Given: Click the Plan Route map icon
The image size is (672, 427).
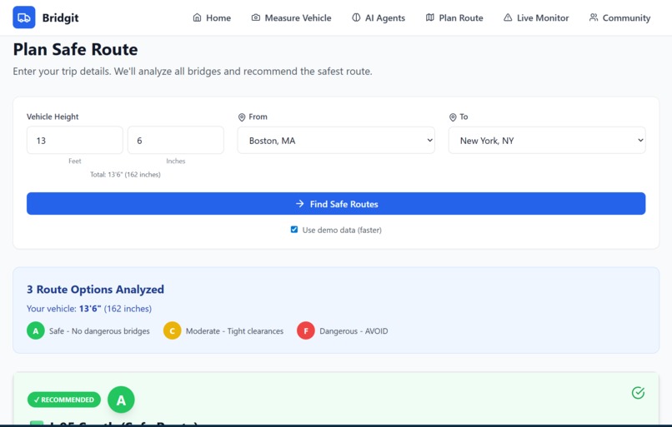Looking at the screenshot, I should click(x=430, y=17).
